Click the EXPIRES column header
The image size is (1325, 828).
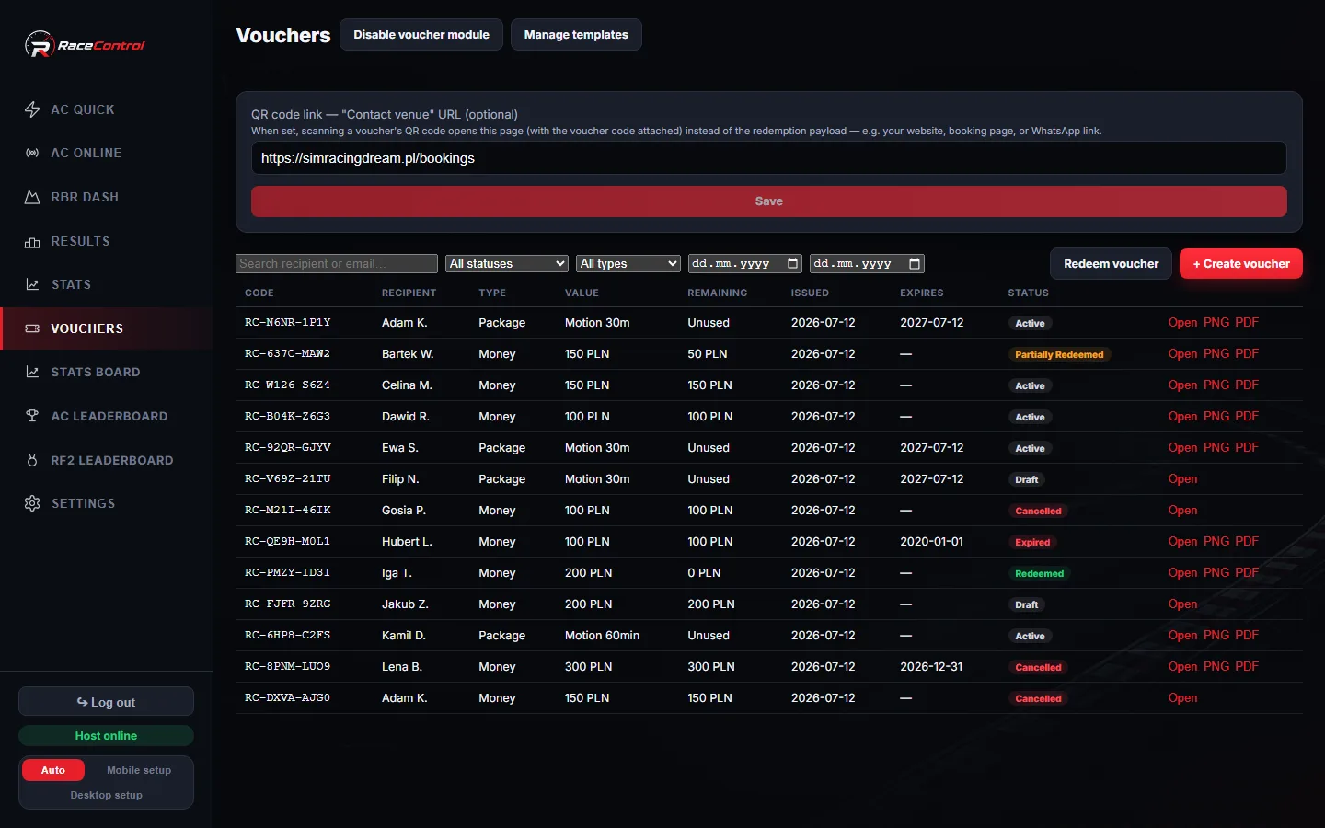point(922,293)
